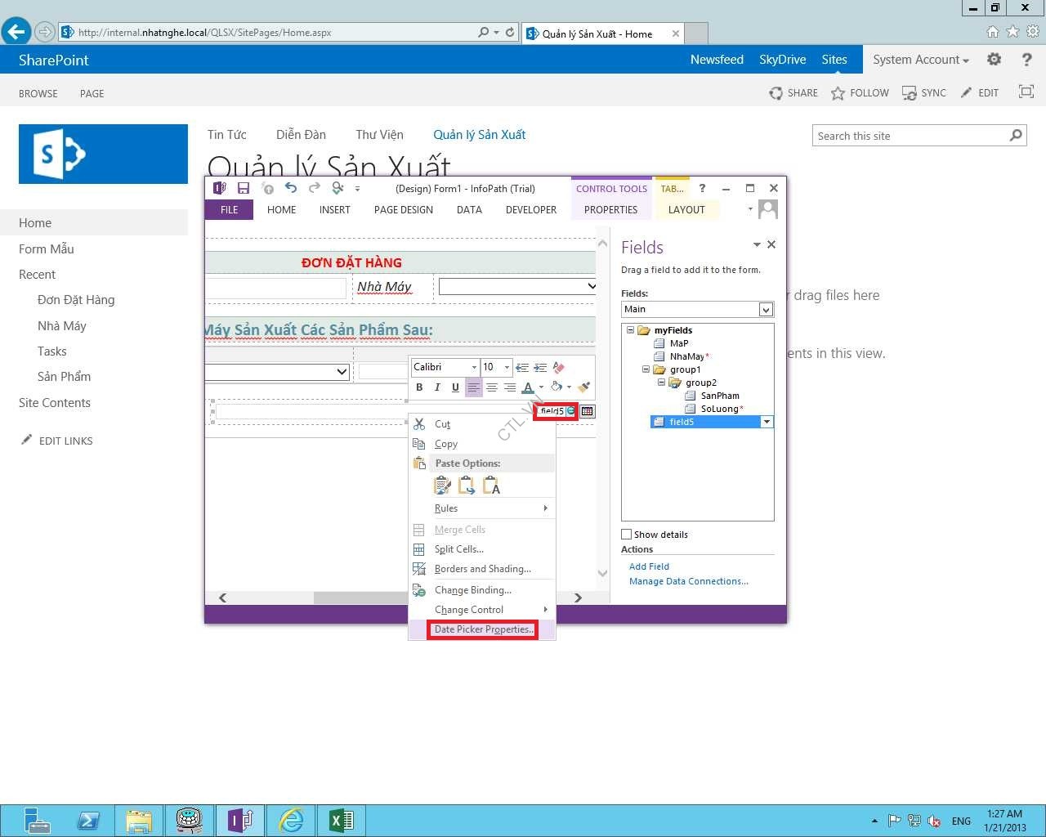Choose Cut icon in context menu
The image size is (1046, 837).
pos(419,424)
